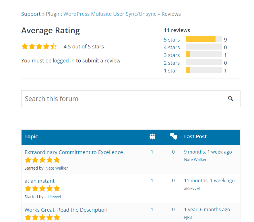
Task: Open 9 months, 1 week ago post
Action: coord(208,152)
